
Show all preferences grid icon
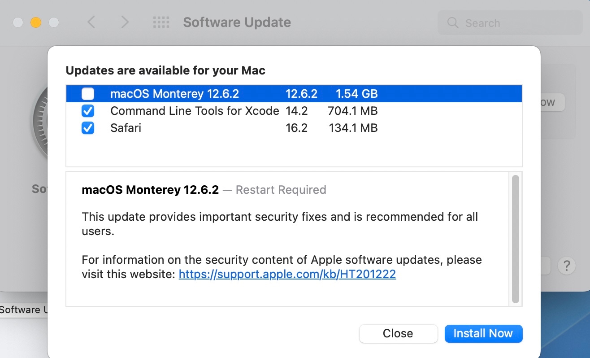pyautogui.click(x=161, y=22)
